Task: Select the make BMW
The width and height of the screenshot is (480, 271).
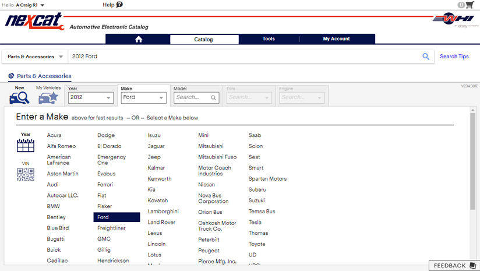Action: (53, 206)
